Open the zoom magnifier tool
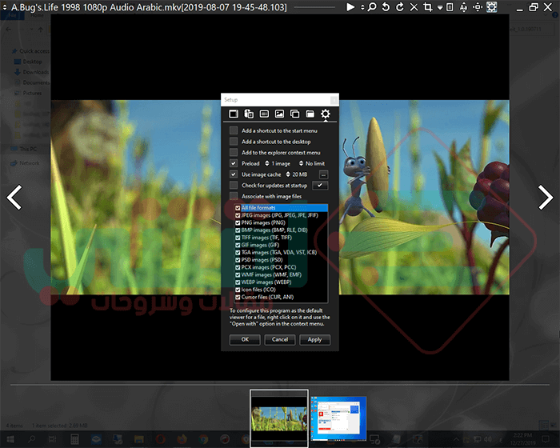The height and width of the screenshot is (448, 560). [x=372, y=7]
